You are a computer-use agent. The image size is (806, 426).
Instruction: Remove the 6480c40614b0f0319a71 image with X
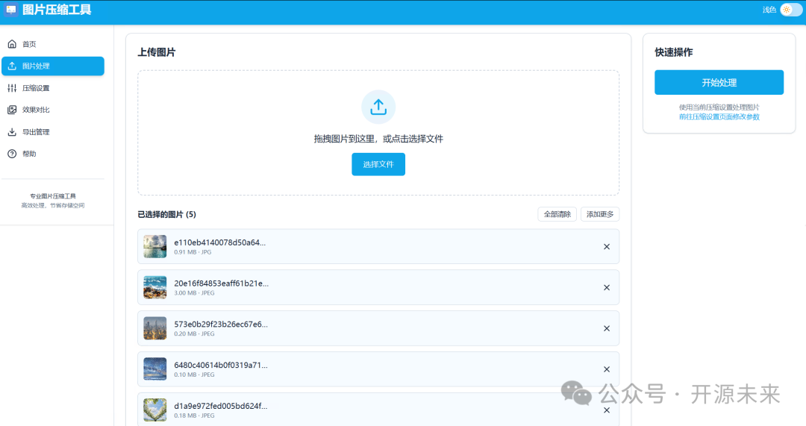(606, 369)
